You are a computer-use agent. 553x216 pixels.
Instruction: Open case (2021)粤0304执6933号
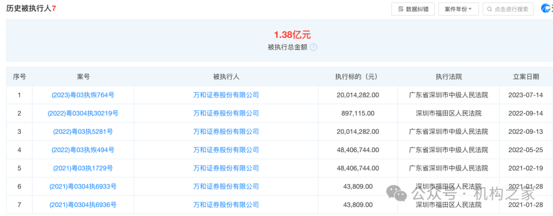(83, 186)
